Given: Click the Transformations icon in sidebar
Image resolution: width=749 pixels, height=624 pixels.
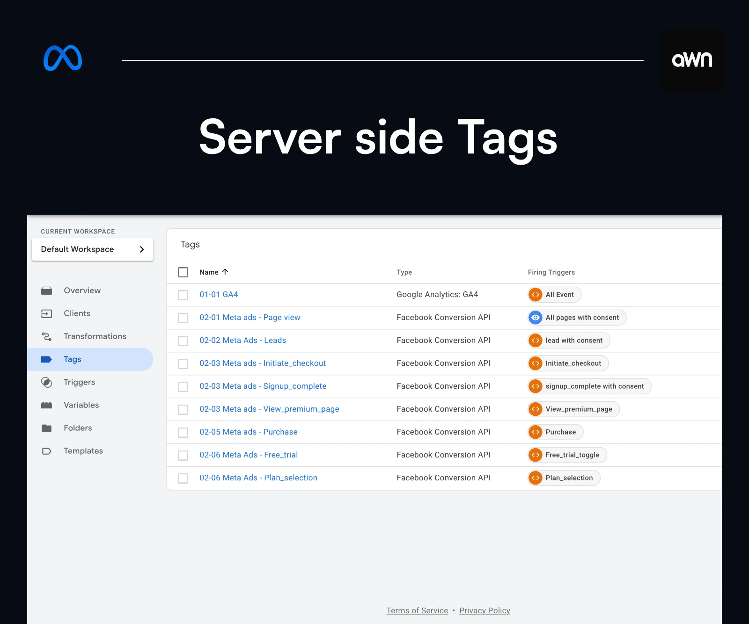Looking at the screenshot, I should [46, 336].
